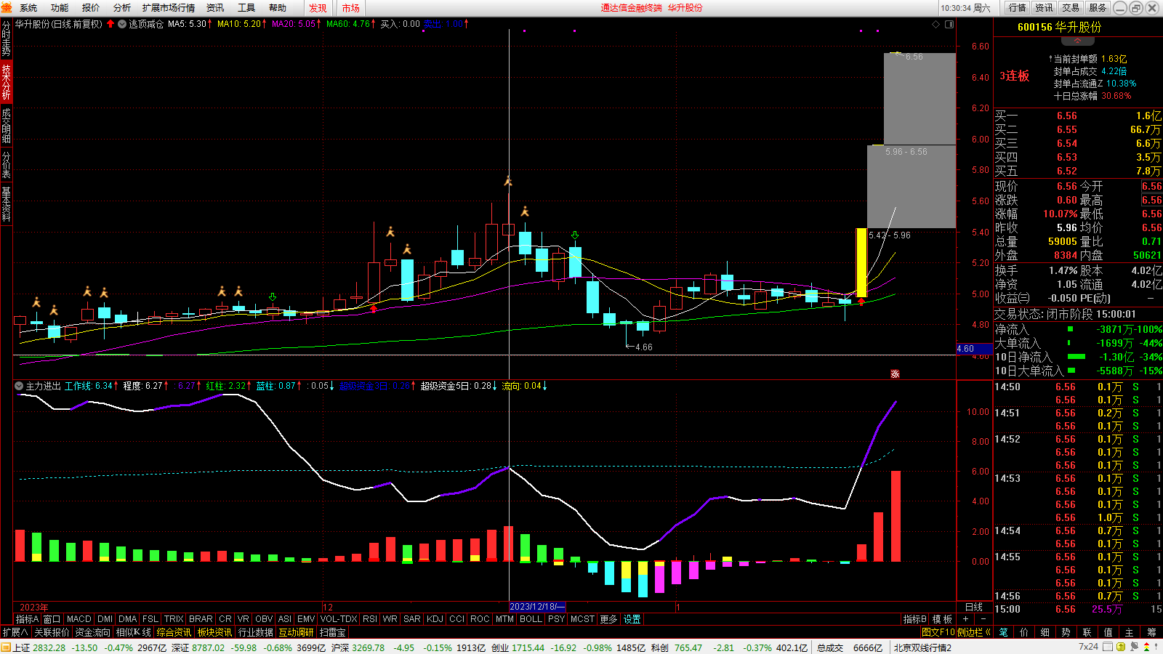Viewport: 1163px width, 654px height.
Task: Click the square window icon at chart top right
Action: point(949,25)
